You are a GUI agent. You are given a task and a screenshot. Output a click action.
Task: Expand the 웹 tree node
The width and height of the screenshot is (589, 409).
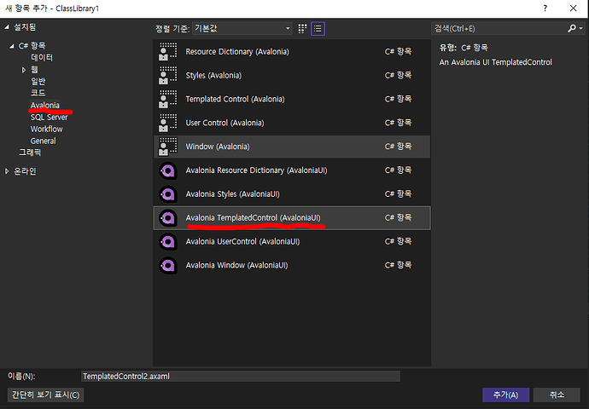pyautogui.click(x=24, y=70)
